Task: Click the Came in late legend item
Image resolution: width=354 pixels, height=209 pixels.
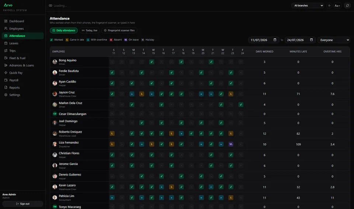Action: pos(75,40)
